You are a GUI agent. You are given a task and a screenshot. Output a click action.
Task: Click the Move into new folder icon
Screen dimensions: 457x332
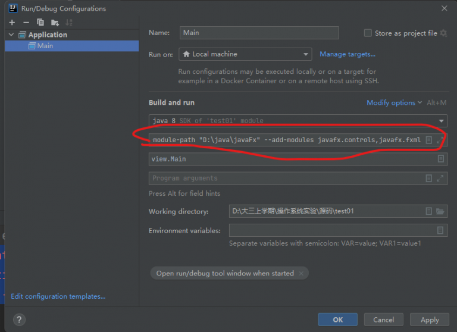pyautogui.click(x=55, y=22)
